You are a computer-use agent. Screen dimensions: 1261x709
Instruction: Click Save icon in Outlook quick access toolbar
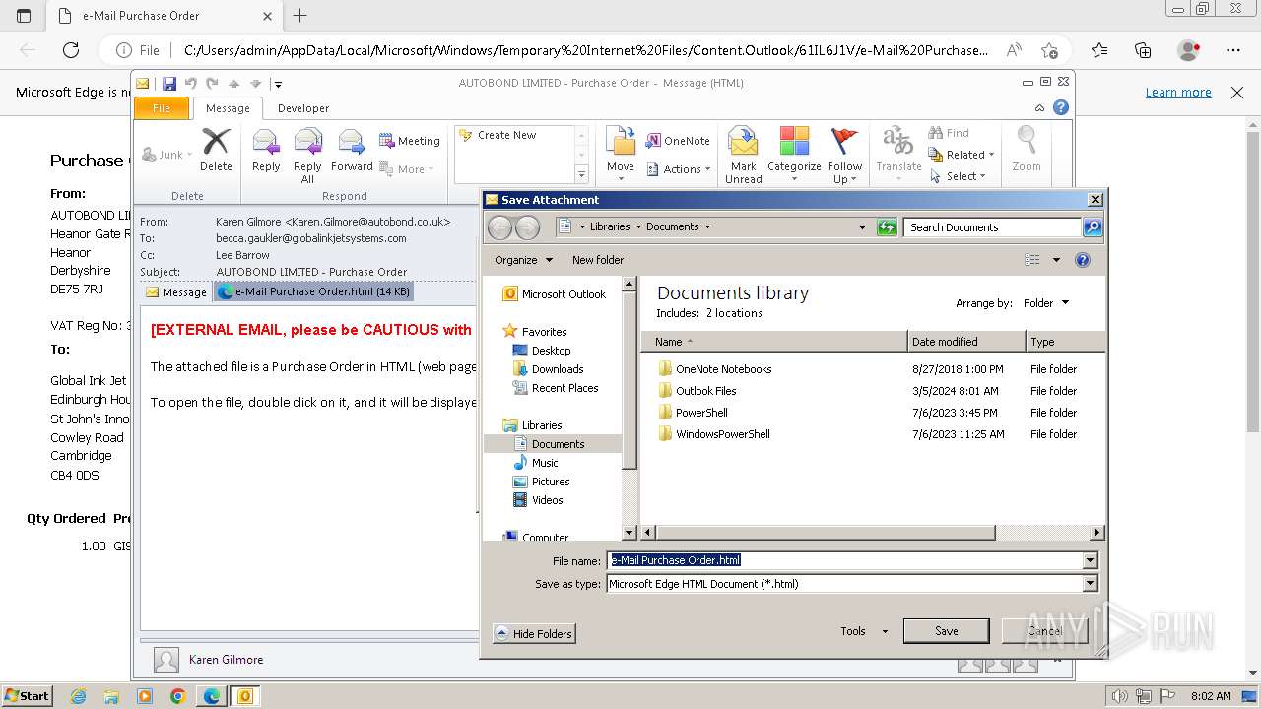point(169,84)
